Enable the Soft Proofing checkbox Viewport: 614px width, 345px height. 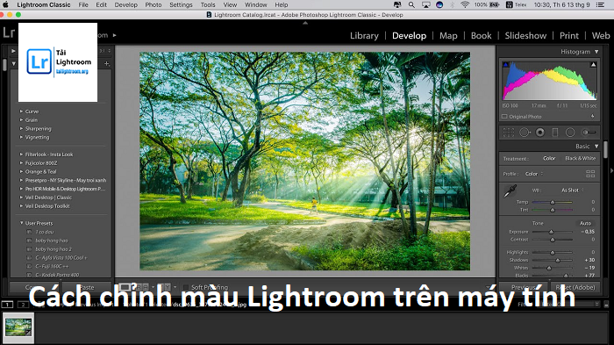tap(186, 287)
